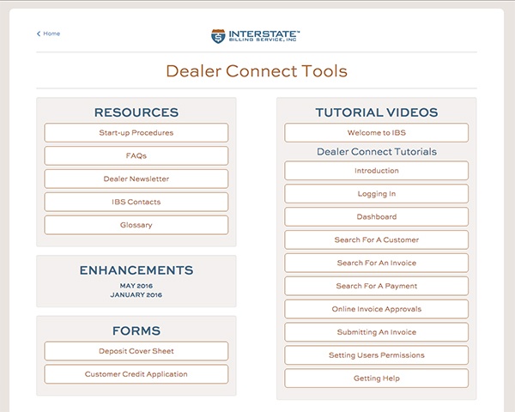Open Online Invoice Approvals tutorial

(377, 309)
